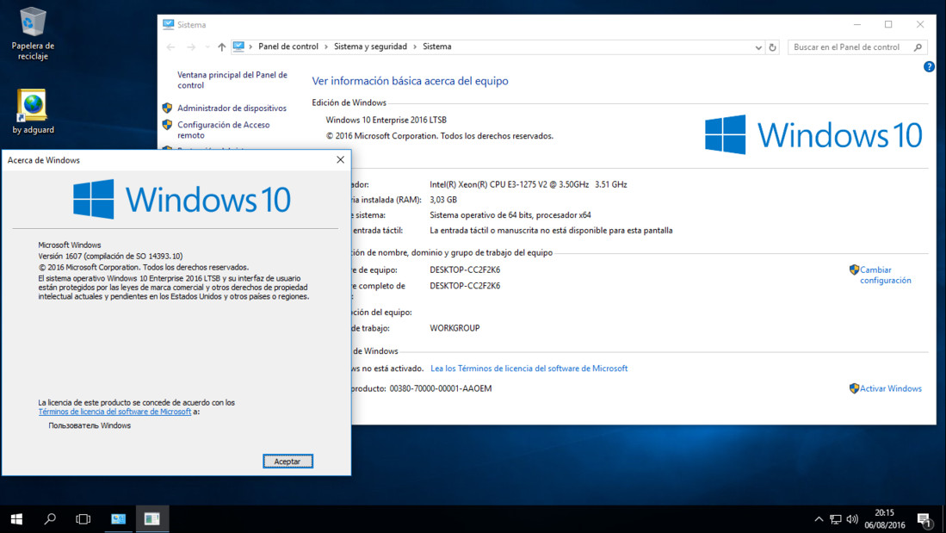Close the Acerca de Windows dialog

(340, 159)
